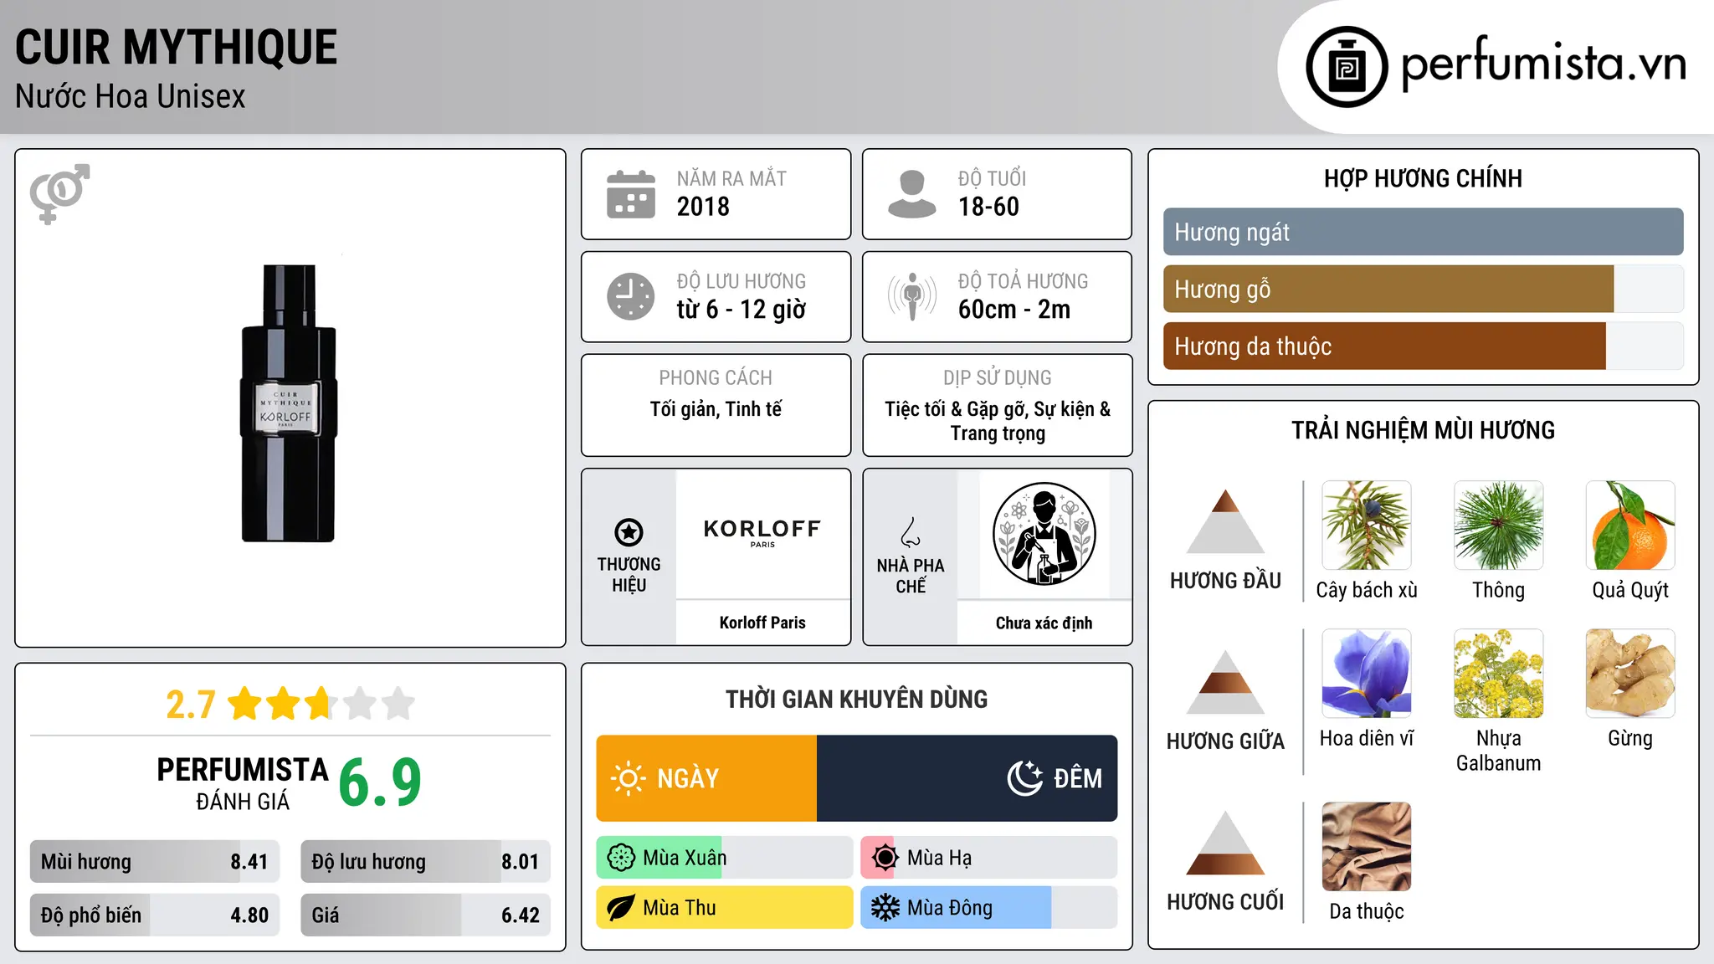
Task: Click the longevity value từ 6 - 12 giờ
Action: tap(742, 310)
